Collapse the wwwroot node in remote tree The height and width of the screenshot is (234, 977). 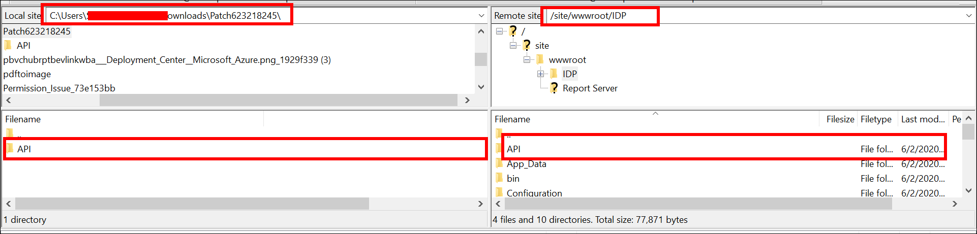coord(527,60)
